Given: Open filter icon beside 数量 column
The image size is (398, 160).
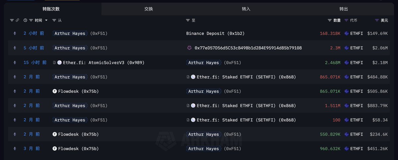Looking at the screenshot, I should tap(330, 21).
